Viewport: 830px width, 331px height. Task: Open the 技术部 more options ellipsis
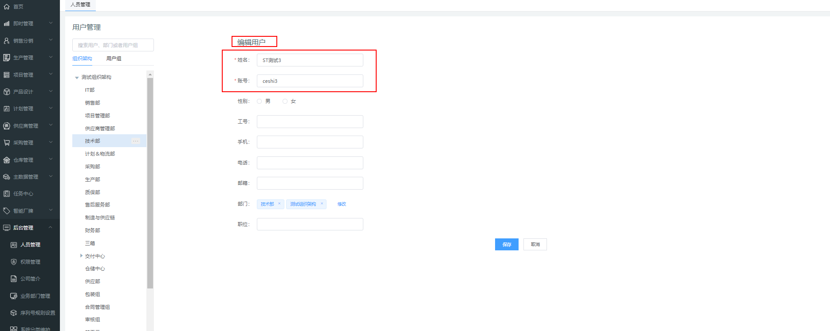tap(136, 141)
